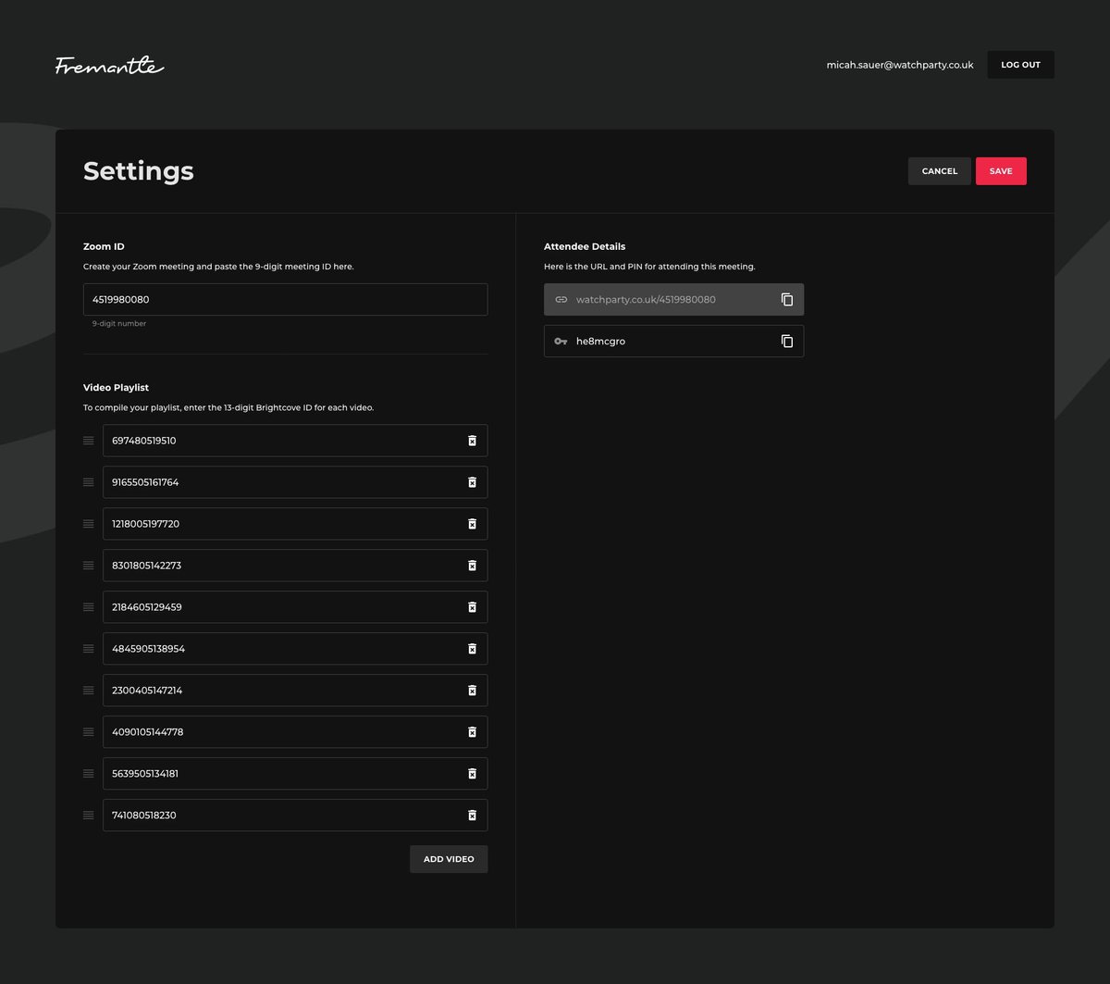The height and width of the screenshot is (984, 1110).
Task: Delete video 5639505134181 with its trash icon
Action: point(472,774)
